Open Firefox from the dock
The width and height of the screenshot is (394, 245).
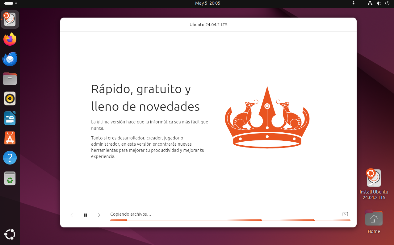click(10, 39)
